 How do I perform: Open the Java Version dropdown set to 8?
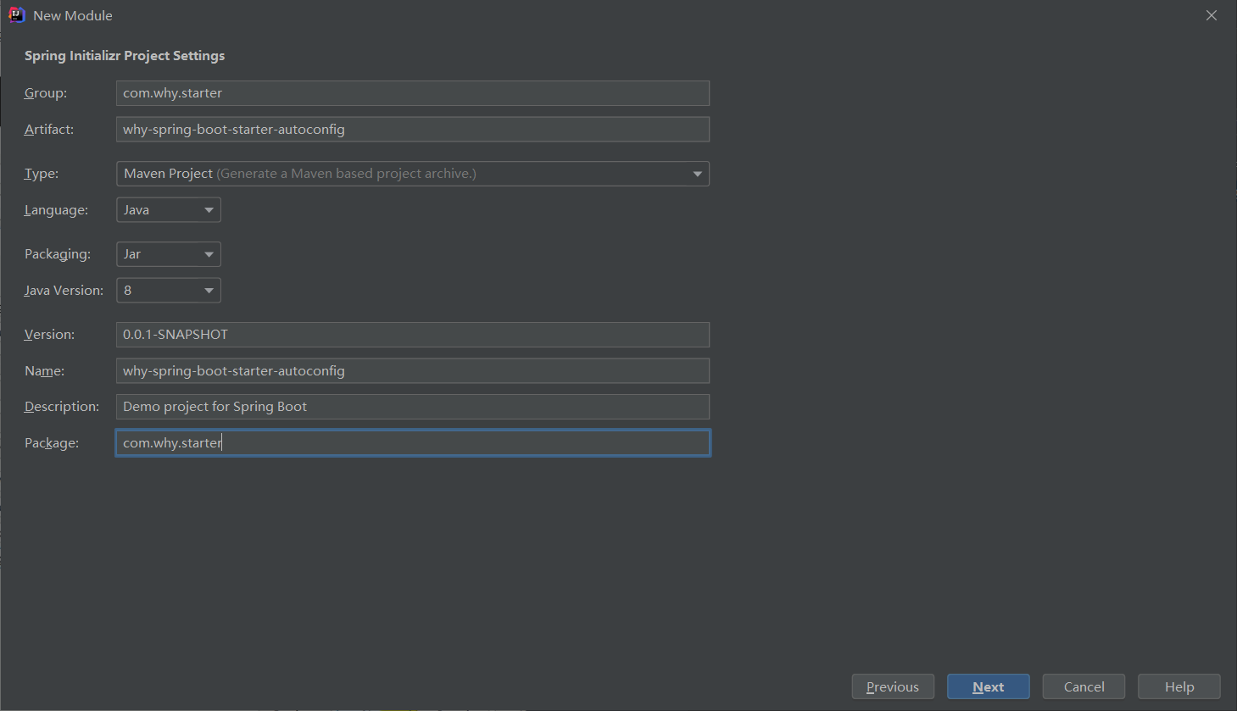(169, 291)
